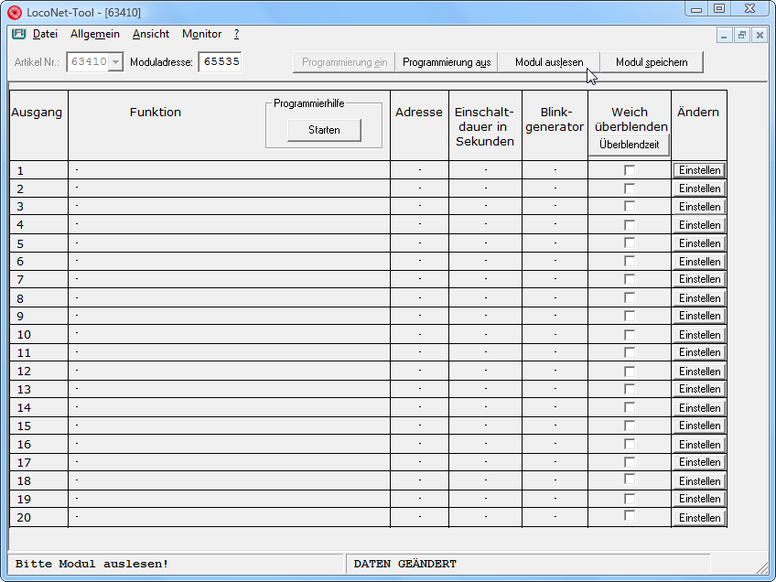
Task: Click Einstellen for Ausgang 11
Action: coord(699,352)
